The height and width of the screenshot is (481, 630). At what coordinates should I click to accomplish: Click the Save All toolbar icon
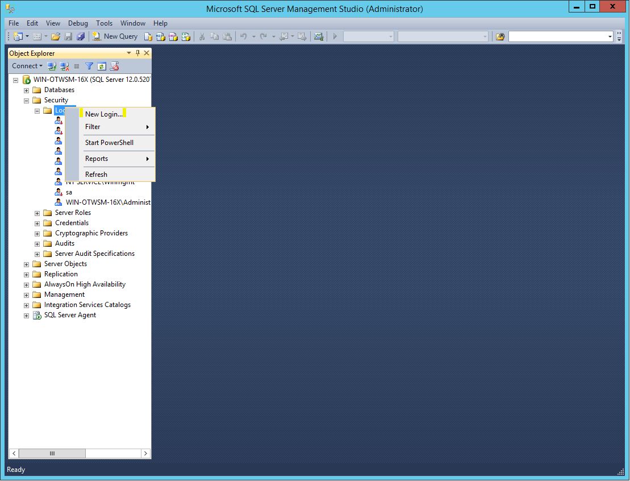click(81, 36)
